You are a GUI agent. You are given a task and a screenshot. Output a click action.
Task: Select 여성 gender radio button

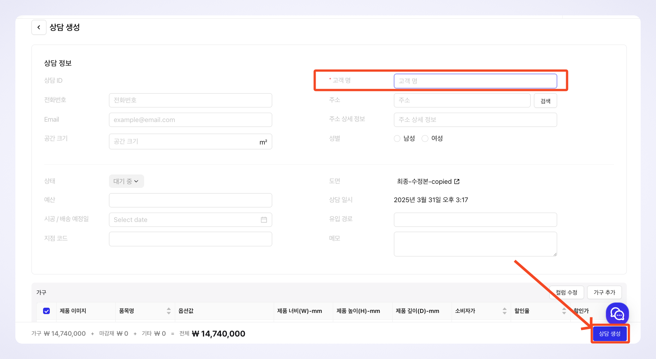point(425,139)
